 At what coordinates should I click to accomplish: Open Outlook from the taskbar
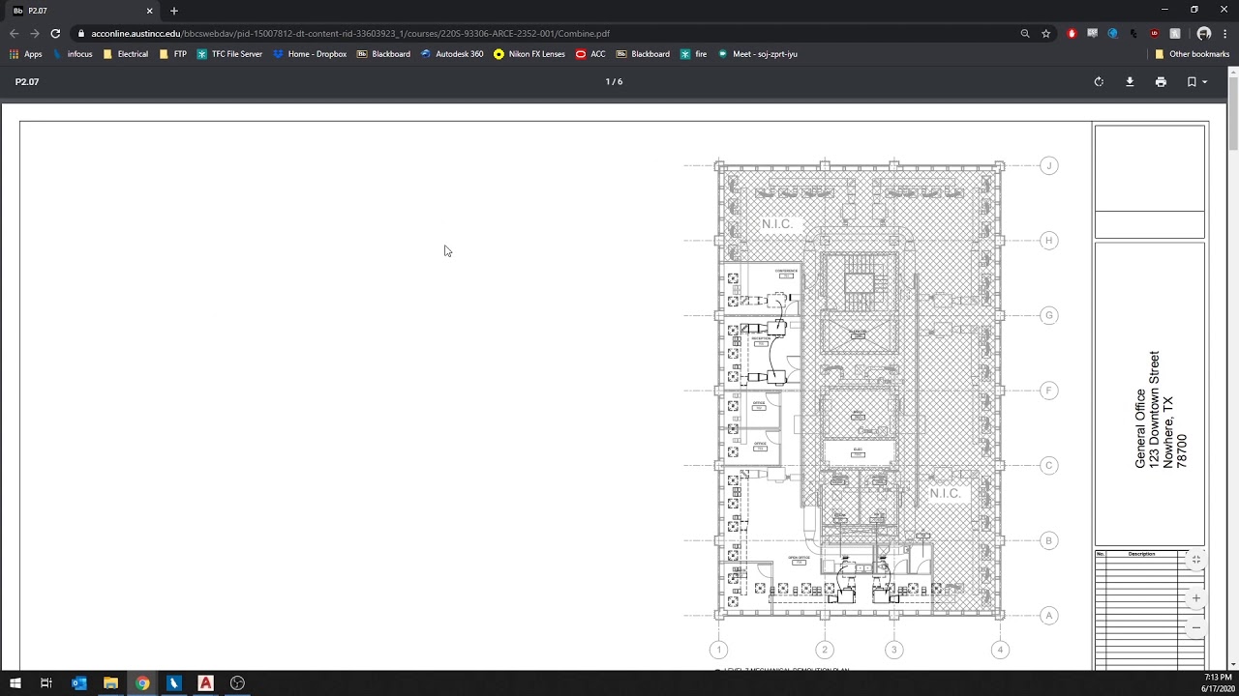tap(79, 683)
